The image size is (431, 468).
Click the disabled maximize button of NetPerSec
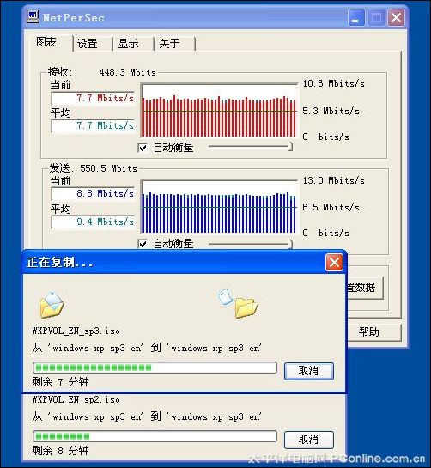376,18
